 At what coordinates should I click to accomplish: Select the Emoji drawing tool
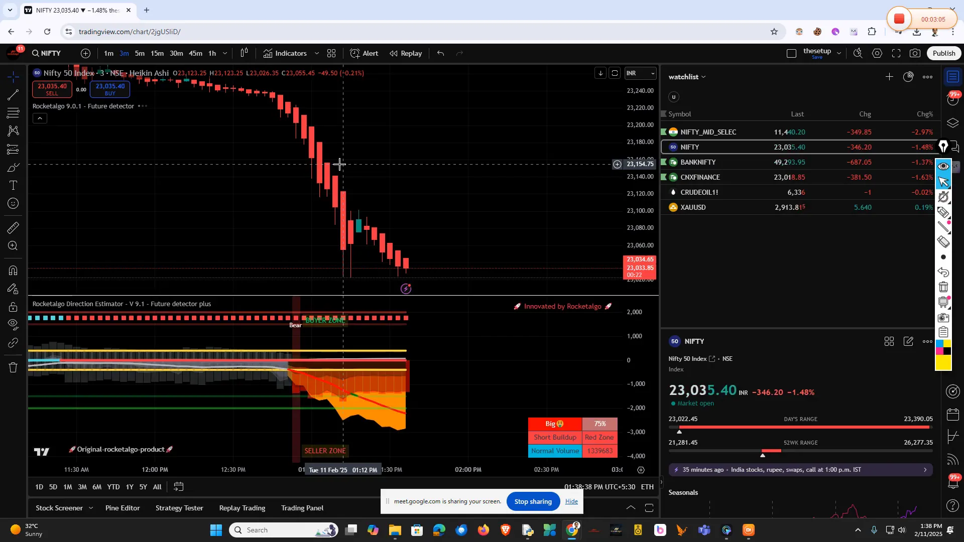point(13,203)
